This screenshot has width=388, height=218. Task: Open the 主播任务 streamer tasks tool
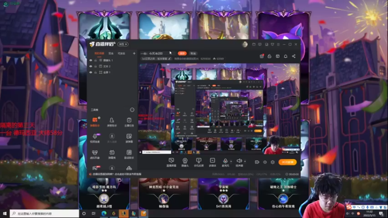pos(129,122)
